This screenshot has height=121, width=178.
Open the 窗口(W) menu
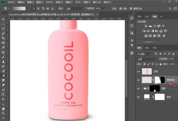97,2
